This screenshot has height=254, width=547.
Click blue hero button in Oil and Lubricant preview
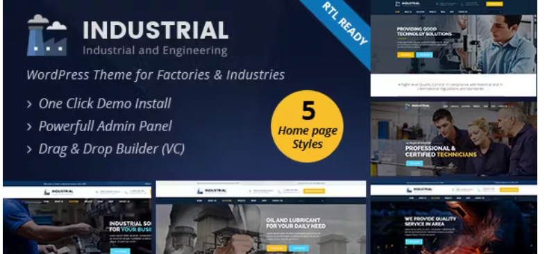(x=298, y=248)
